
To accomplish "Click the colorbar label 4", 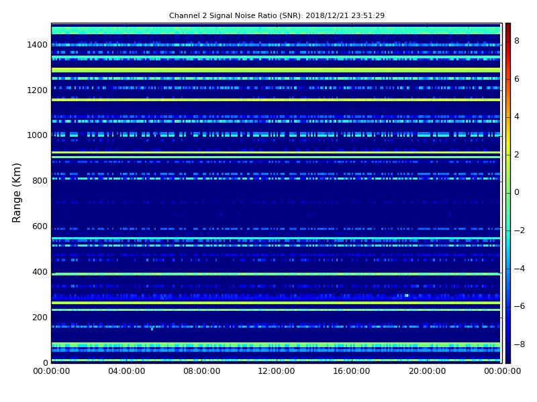I will pos(517,117).
